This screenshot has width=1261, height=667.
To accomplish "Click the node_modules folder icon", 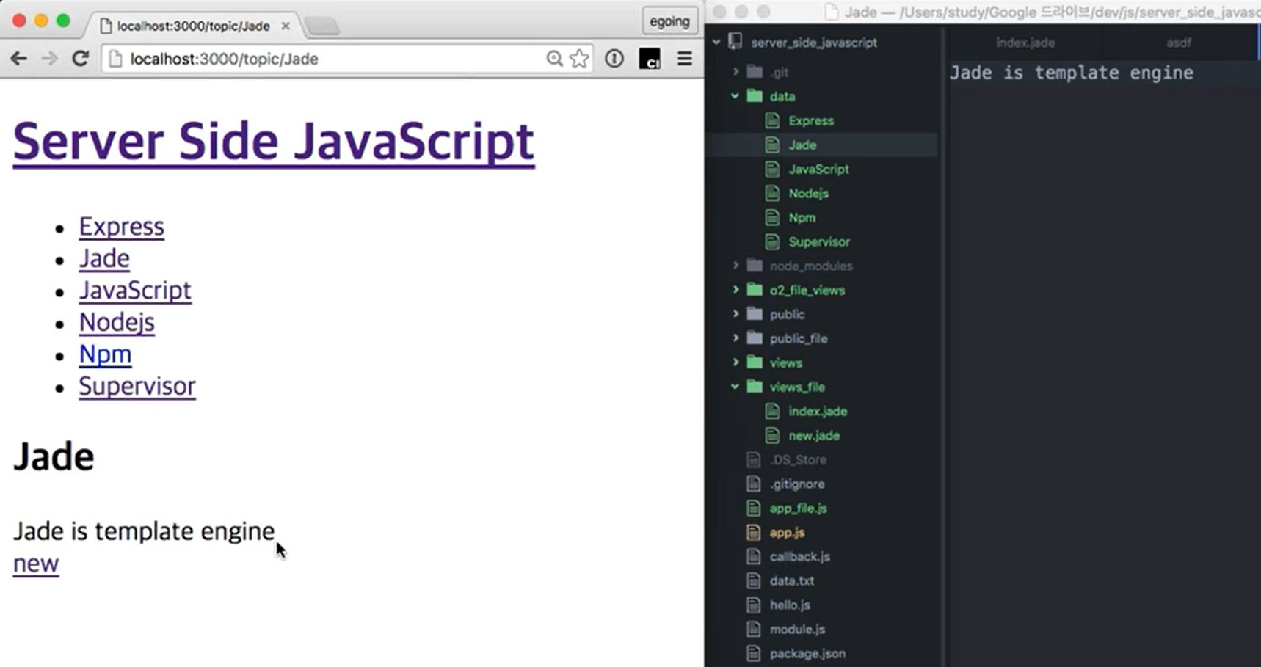I will pyautogui.click(x=755, y=266).
